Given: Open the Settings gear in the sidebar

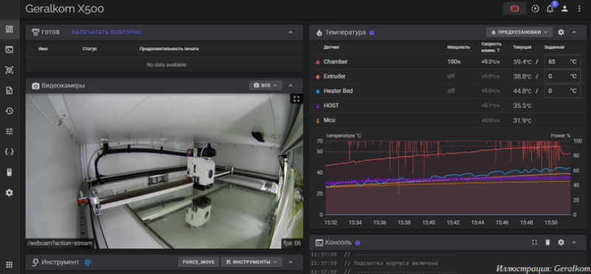Looking at the screenshot, I should (x=10, y=193).
